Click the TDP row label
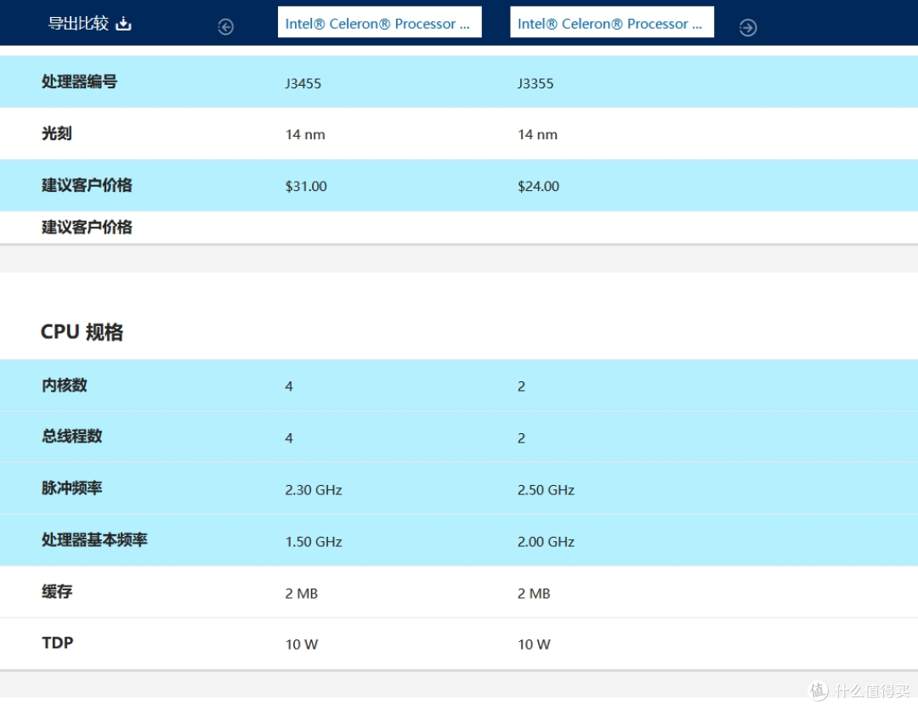This screenshot has width=918, height=710. [58, 643]
